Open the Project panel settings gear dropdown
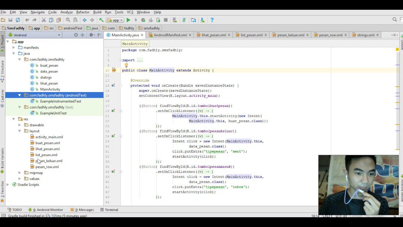403x227 pixels. click(91, 35)
